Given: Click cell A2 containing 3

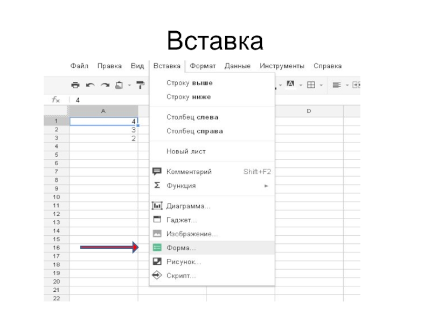Looking at the screenshot, I should [103, 130].
